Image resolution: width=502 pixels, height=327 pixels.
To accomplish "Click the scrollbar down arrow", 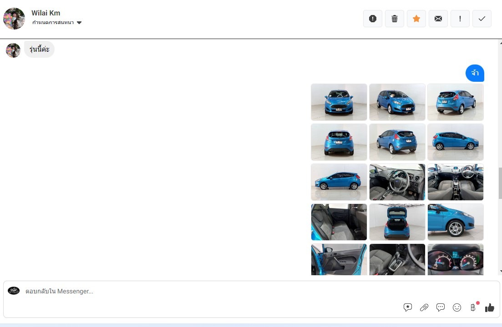I will pos(500,271).
